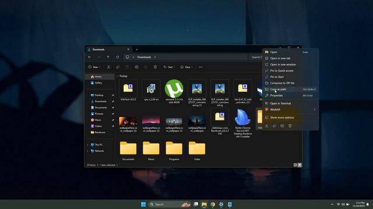Choose Compress to ZIP file
The height and width of the screenshot is (209, 373).
(290, 83)
